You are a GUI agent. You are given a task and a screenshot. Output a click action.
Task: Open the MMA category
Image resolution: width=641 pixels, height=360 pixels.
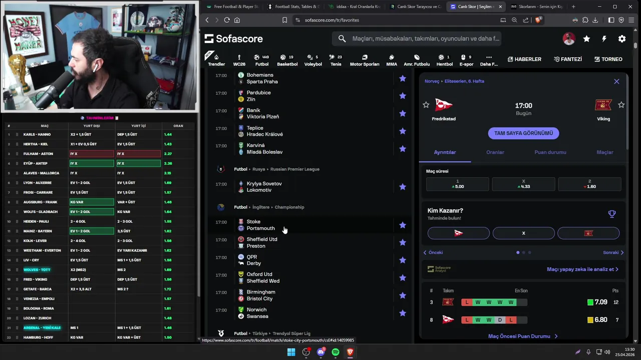[x=392, y=60]
